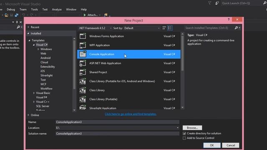Open the Tools menu
The height and width of the screenshot is (150, 267).
[x=34, y=10]
